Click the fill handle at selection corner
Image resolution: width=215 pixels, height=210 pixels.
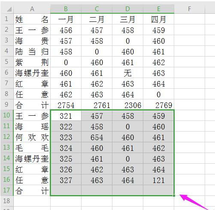point(174,195)
